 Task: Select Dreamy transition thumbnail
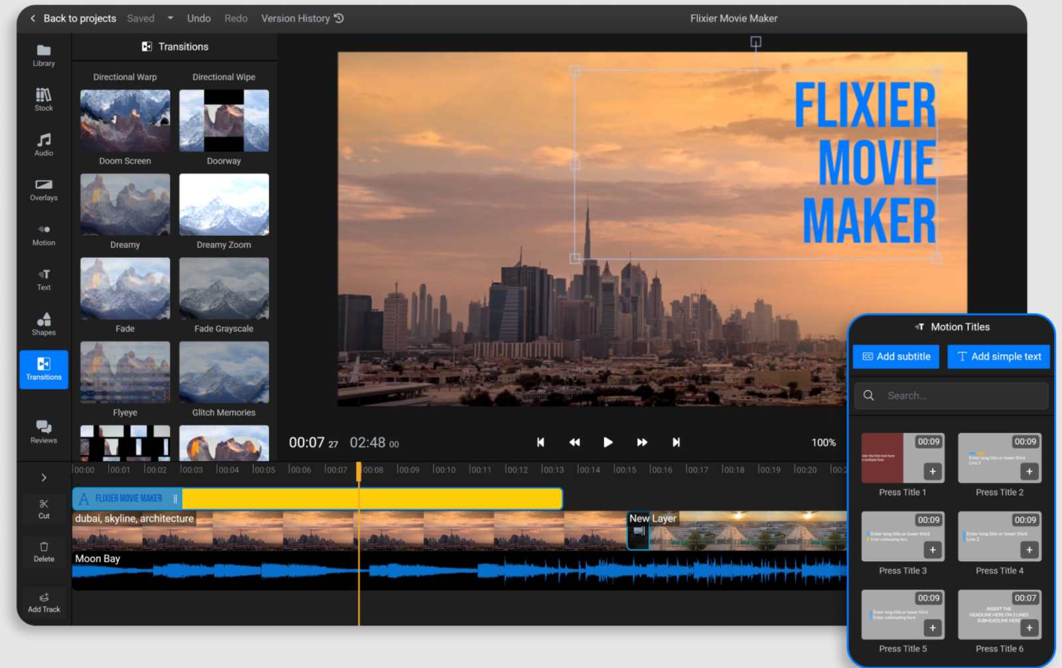coord(125,205)
